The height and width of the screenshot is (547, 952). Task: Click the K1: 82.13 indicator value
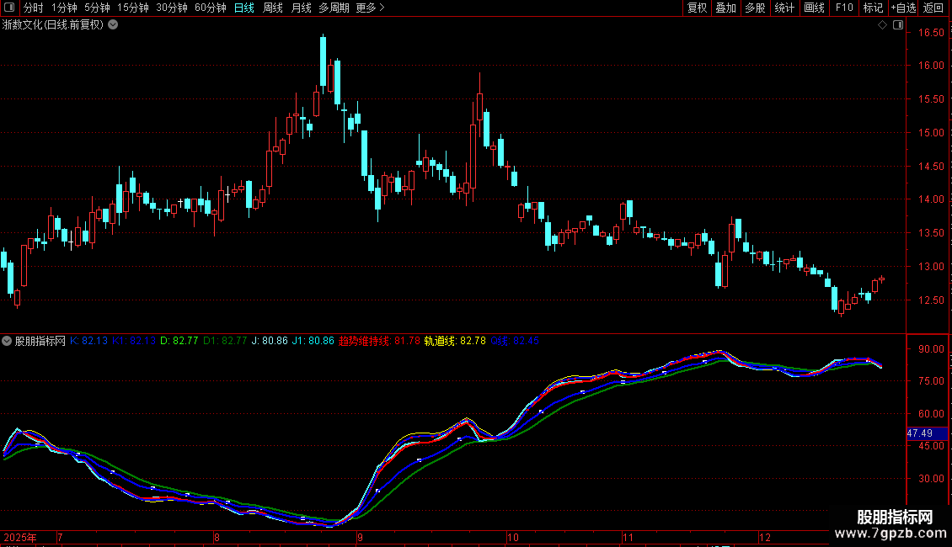point(134,341)
